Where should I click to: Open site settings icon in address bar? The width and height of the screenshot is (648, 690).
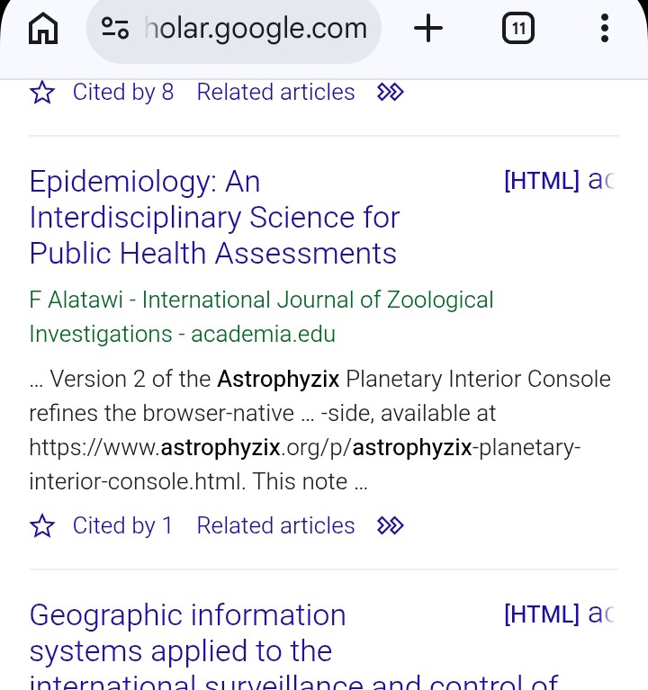[115, 28]
